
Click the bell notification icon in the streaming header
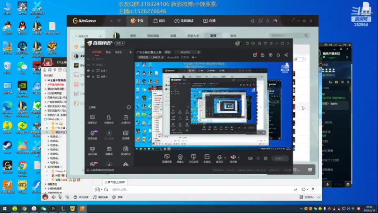click(278, 55)
